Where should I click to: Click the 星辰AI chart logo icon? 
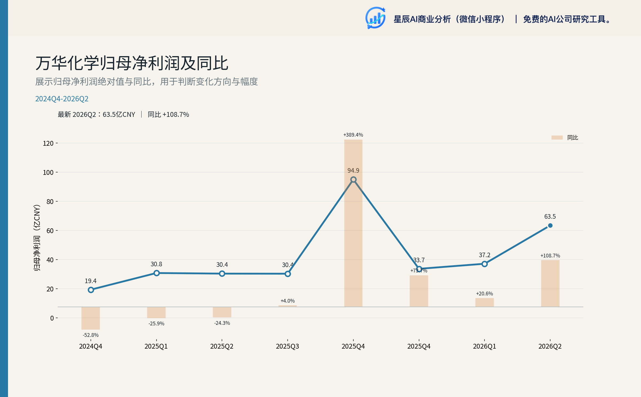click(375, 18)
